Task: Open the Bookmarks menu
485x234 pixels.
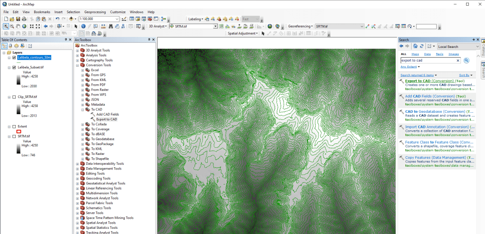Action: [42, 12]
